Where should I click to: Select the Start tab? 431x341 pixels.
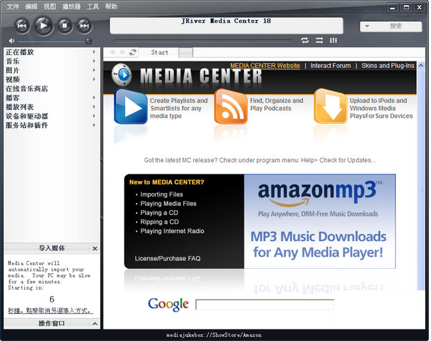[x=159, y=52]
